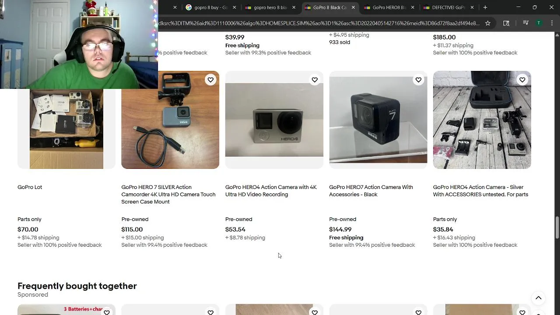Click the scroll-to-top arrow button
This screenshot has width=560, height=315.
539,298
